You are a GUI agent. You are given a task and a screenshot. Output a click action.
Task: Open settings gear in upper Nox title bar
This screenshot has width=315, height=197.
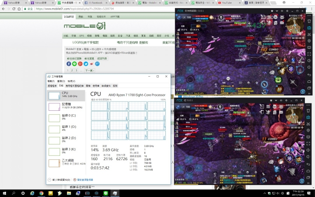click(287, 11)
